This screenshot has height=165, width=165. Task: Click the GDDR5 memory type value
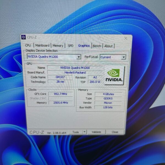[x=108, y=98]
